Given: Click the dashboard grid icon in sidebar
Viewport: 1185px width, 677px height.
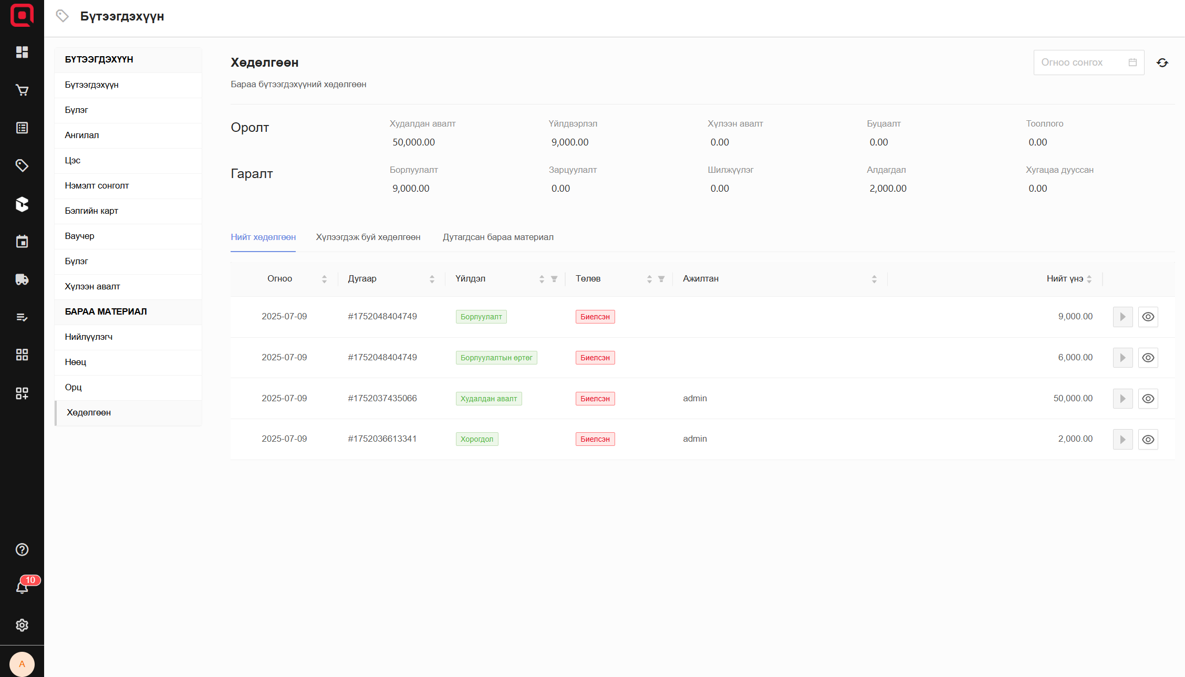Looking at the screenshot, I should [22, 52].
